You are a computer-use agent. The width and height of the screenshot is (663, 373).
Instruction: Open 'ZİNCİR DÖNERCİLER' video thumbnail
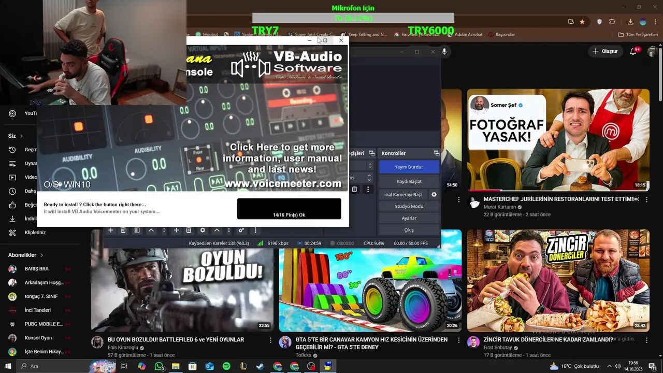point(558,280)
